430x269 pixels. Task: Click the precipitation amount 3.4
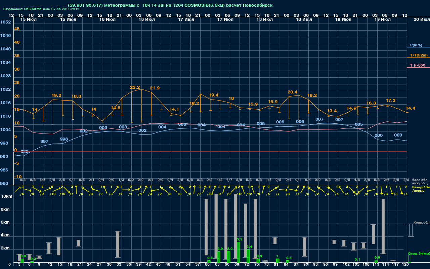(249, 247)
